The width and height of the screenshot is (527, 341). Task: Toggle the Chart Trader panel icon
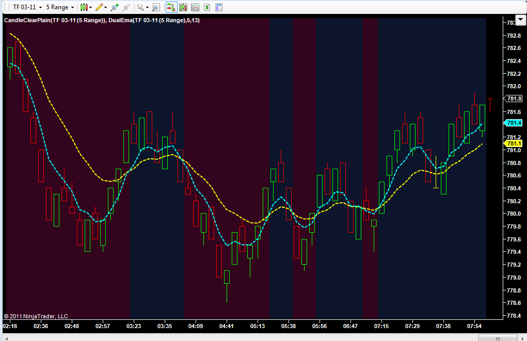tap(171, 7)
